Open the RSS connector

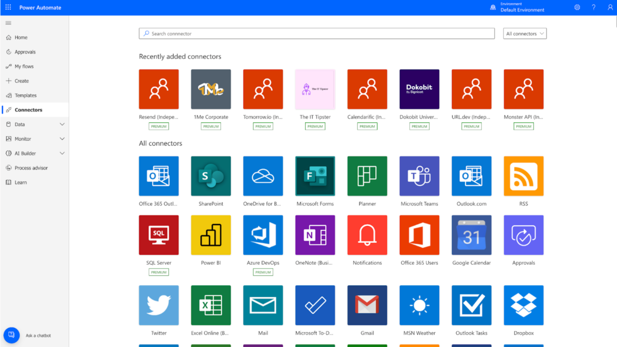[x=523, y=176]
